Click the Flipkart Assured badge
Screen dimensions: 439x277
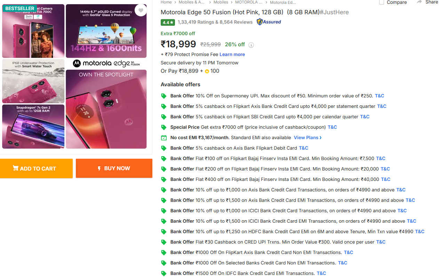point(269,22)
